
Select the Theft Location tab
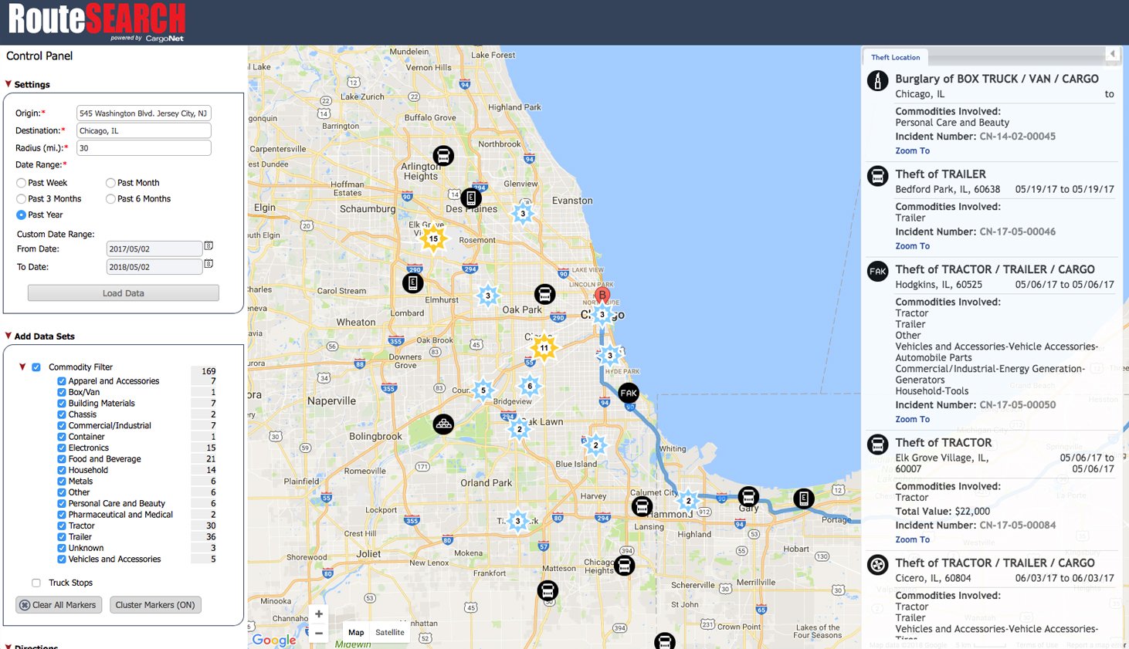(895, 57)
